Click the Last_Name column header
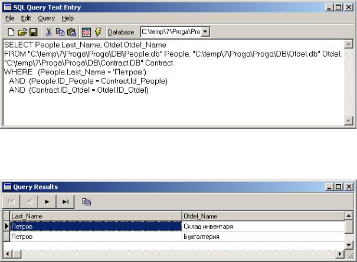Image resolution: width=357 pixels, height=262 pixels. (x=96, y=216)
